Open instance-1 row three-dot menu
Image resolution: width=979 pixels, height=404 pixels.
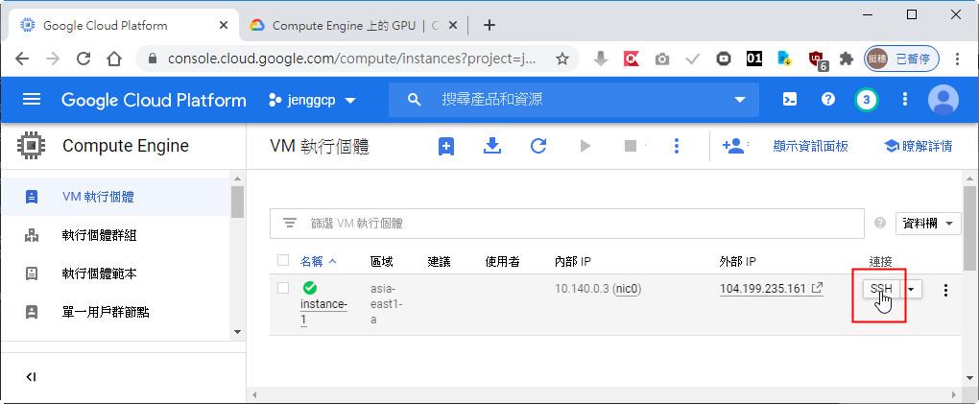tap(945, 290)
